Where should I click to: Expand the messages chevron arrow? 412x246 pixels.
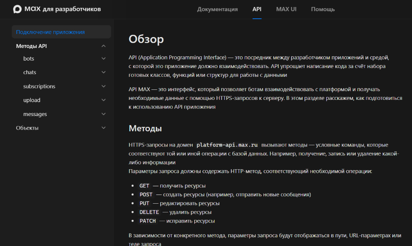click(x=103, y=114)
